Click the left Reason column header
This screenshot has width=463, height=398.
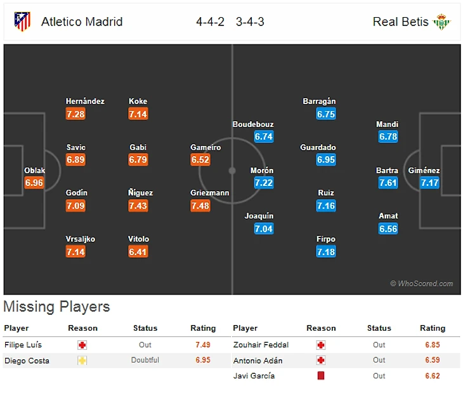[x=82, y=328]
